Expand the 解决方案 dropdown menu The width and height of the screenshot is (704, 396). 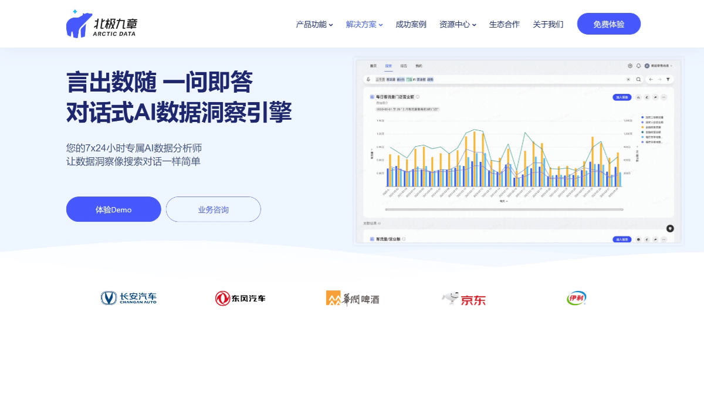coord(364,25)
